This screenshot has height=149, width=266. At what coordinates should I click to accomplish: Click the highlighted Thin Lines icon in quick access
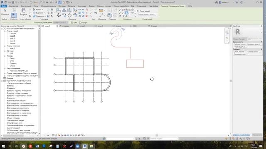pyautogui.click(x=60, y=2)
